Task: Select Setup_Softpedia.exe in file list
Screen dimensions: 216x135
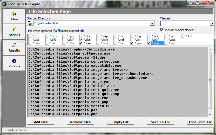Action: (69, 53)
